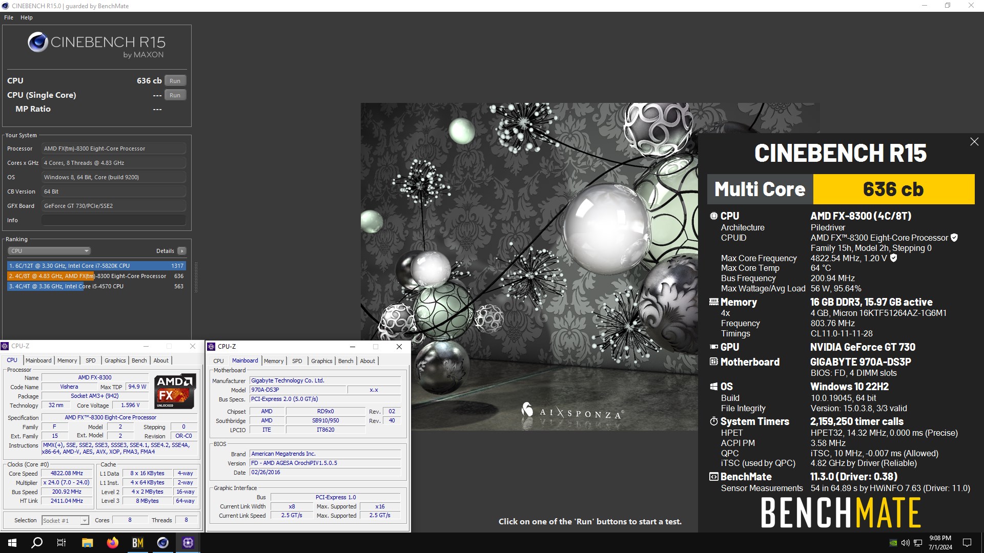
Task: Click the verified shield next to CPUID
Action: [x=954, y=238]
